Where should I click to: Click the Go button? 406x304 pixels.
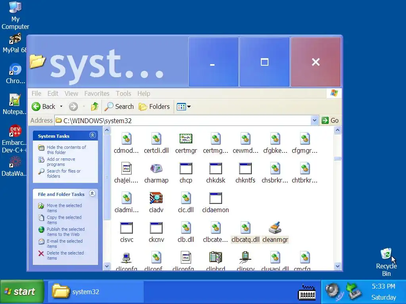point(330,120)
